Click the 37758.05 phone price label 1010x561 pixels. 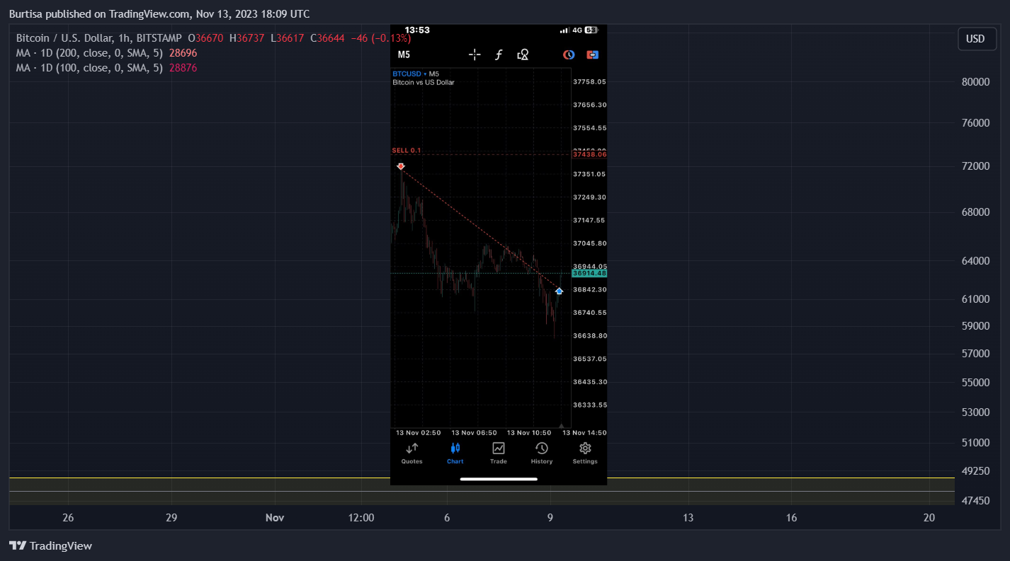pyautogui.click(x=589, y=82)
